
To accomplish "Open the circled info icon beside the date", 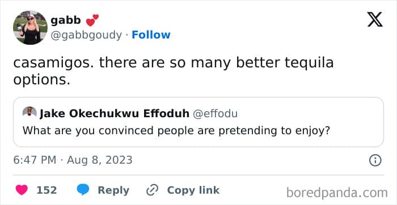I will tap(375, 160).
